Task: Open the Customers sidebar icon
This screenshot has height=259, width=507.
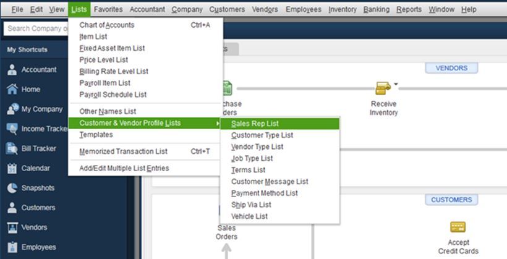Action: (x=12, y=208)
